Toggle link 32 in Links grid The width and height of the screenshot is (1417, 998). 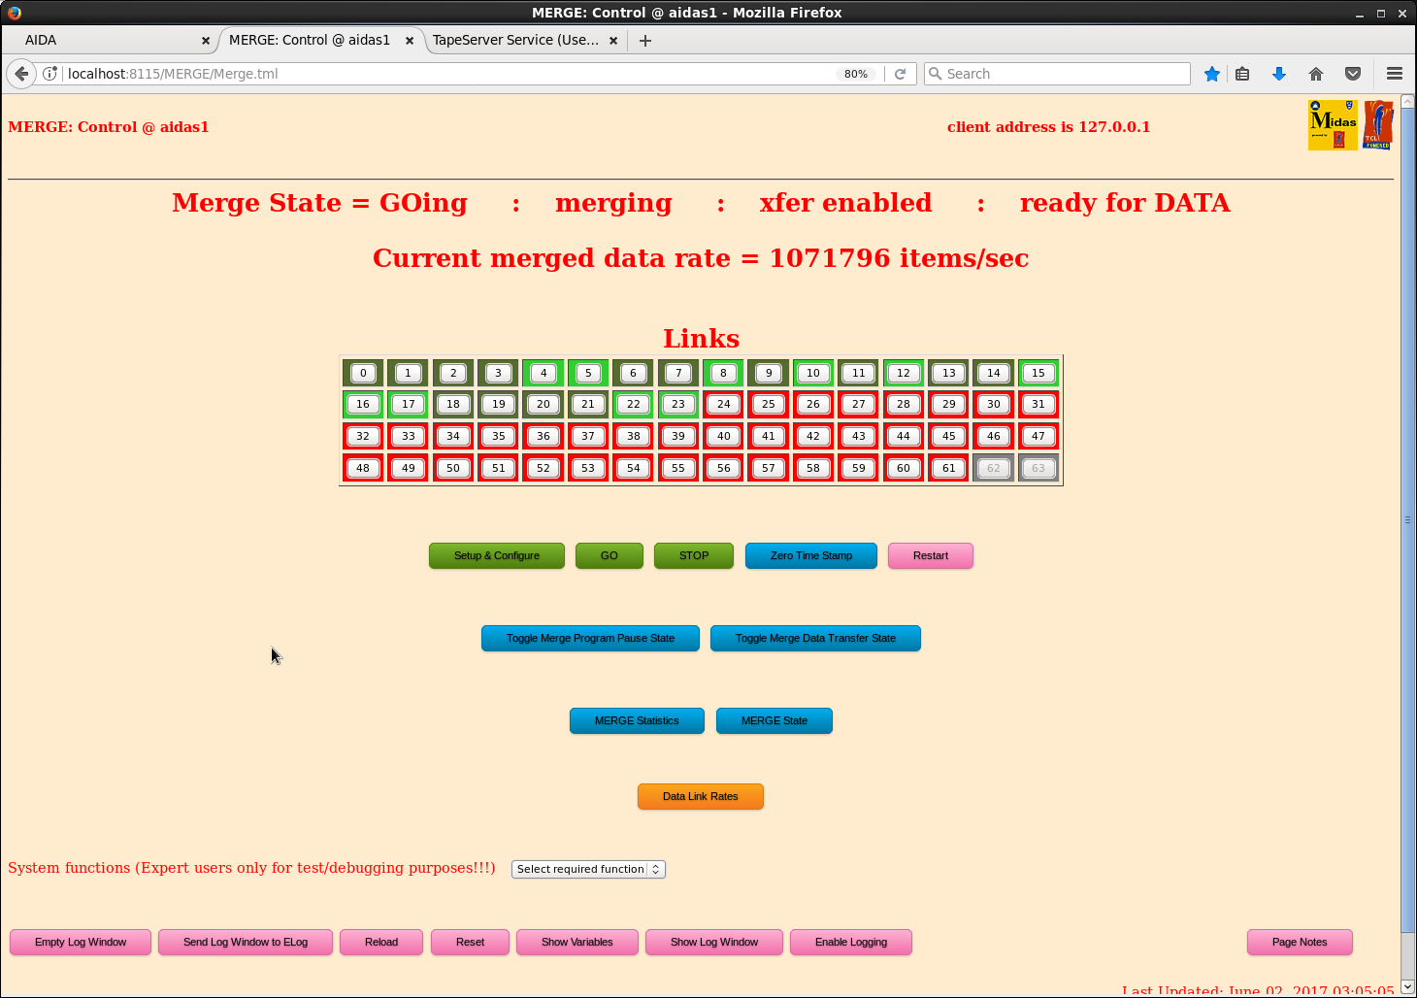[363, 437]
